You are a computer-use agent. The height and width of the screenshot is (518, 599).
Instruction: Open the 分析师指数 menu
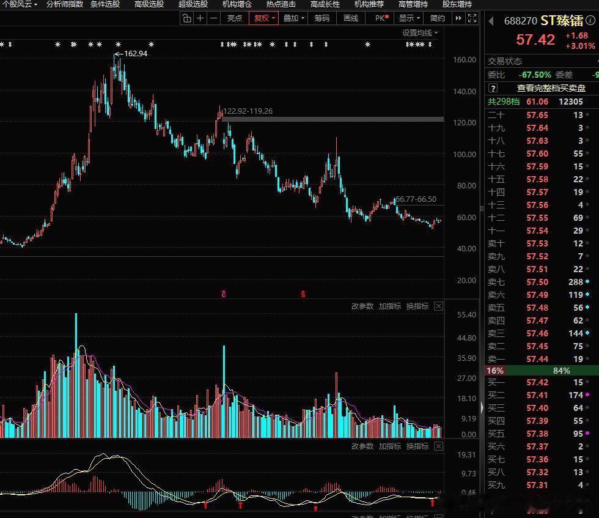65,4
